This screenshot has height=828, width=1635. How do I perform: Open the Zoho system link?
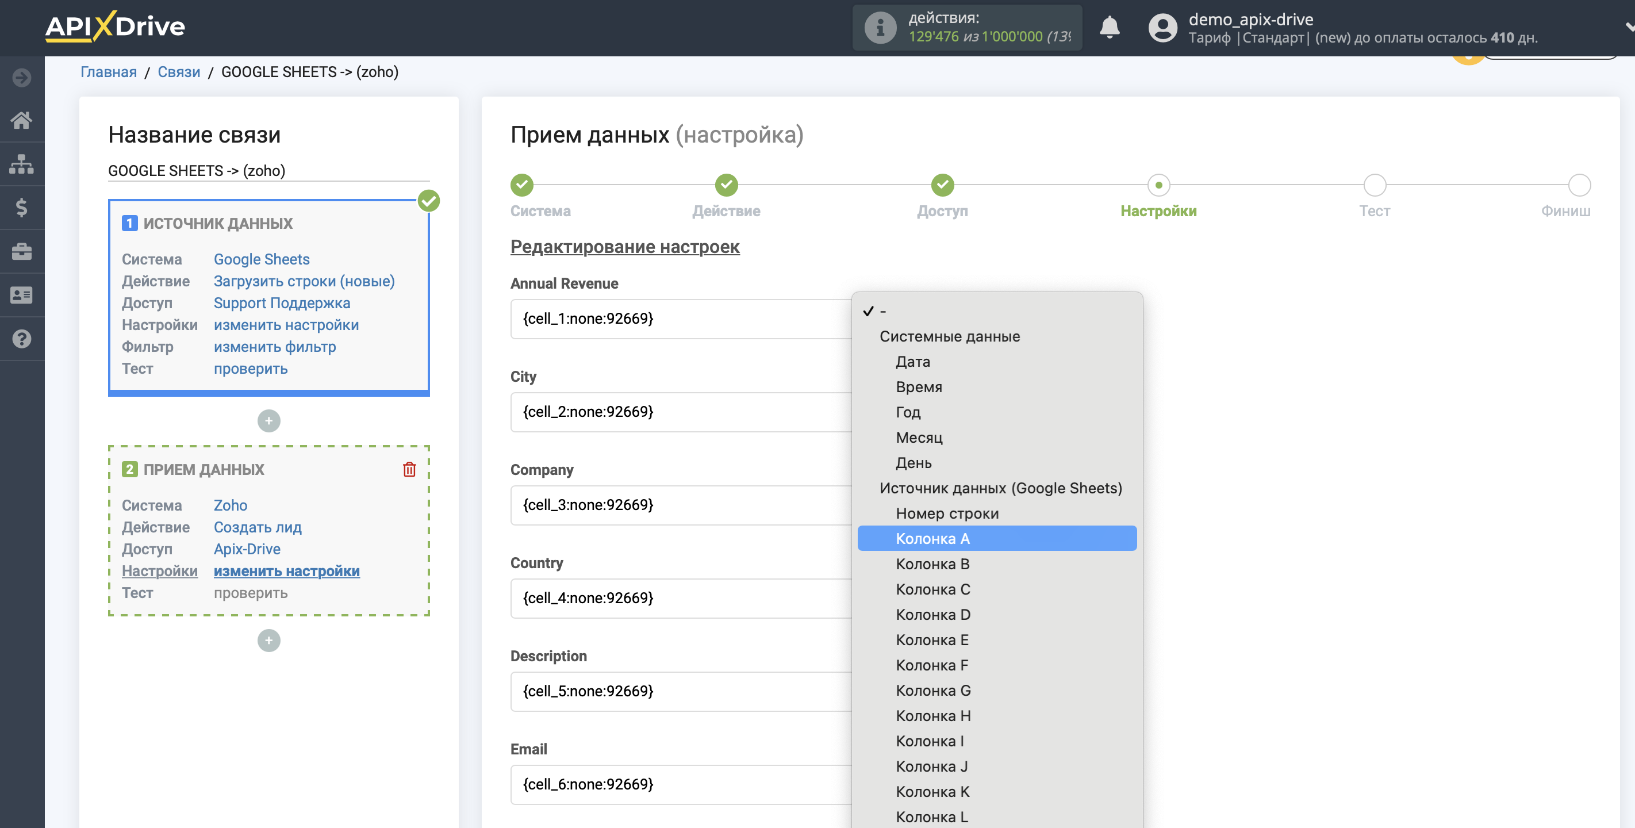point(231,505)
